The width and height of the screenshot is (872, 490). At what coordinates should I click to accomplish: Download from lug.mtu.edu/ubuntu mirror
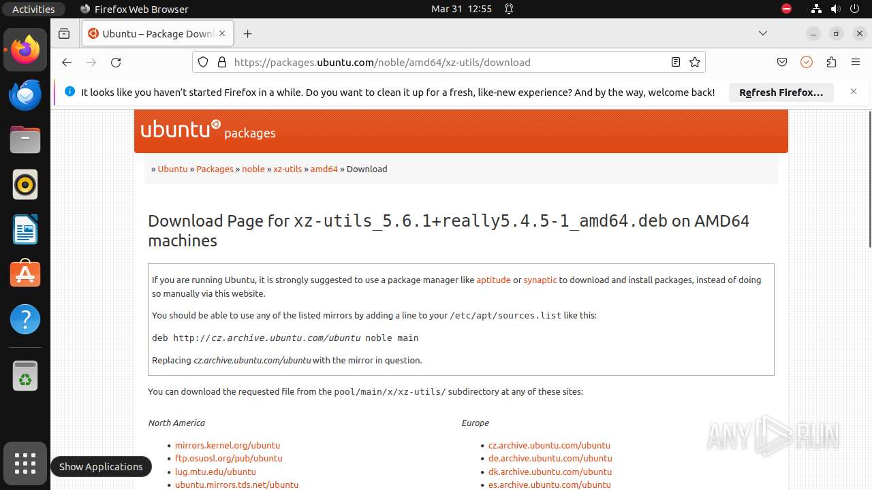point(215,472)
